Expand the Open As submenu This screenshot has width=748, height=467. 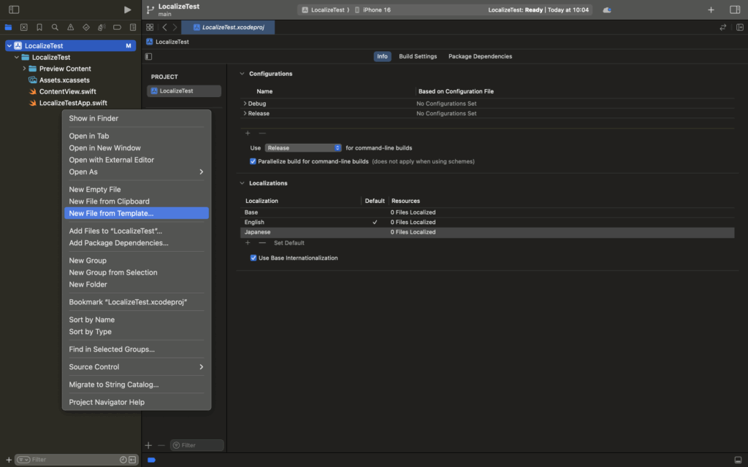[x=137, y=171]
